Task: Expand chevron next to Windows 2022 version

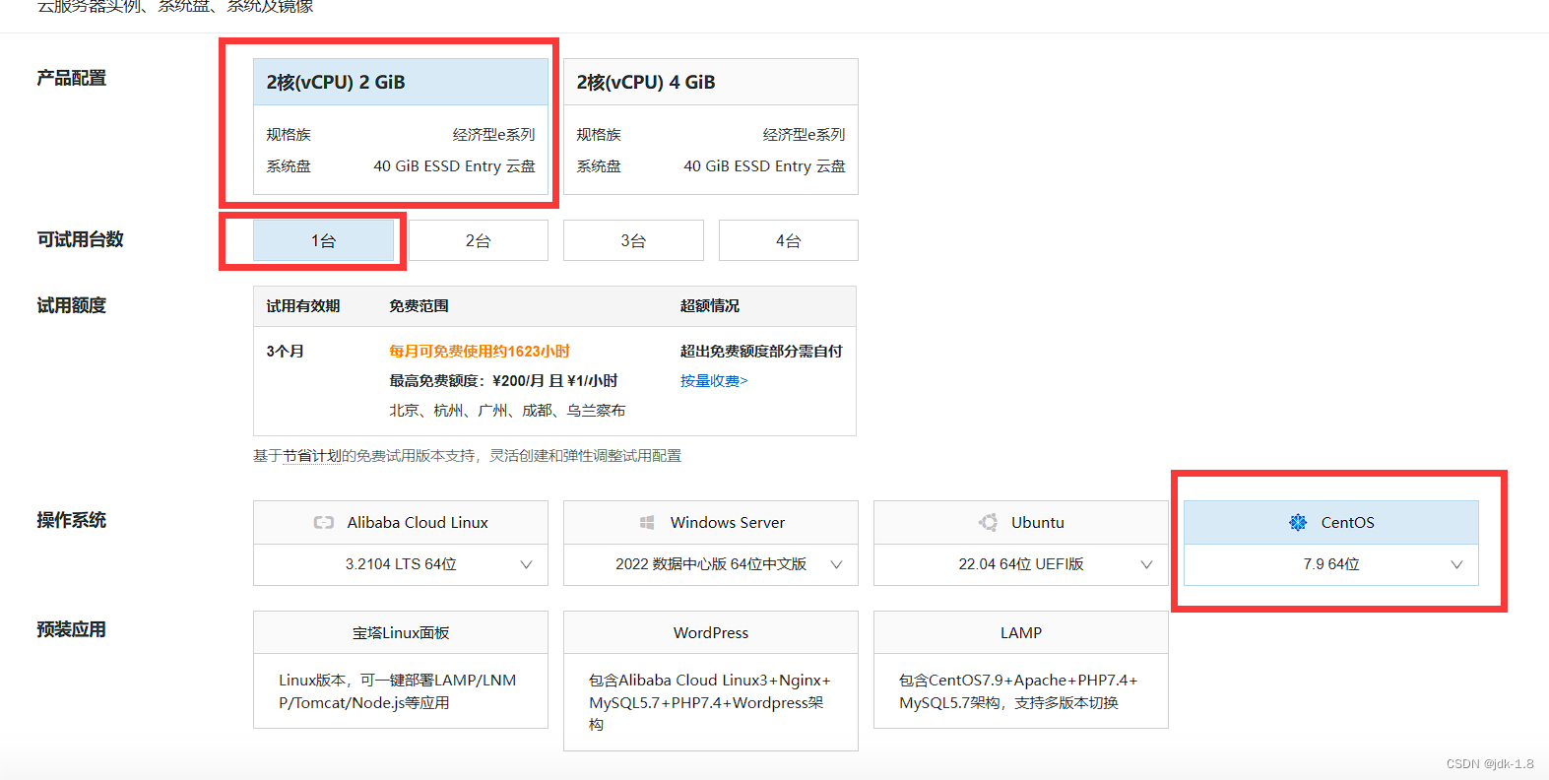Action: click(x=836, y=564)
